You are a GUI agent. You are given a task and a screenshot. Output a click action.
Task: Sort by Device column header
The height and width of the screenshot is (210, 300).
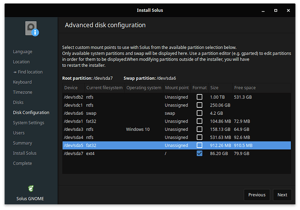pos(73,87)
